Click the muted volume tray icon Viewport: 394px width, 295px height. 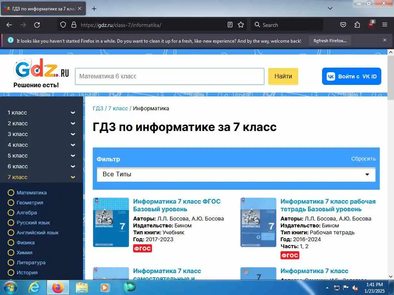(x=355, y=288)
